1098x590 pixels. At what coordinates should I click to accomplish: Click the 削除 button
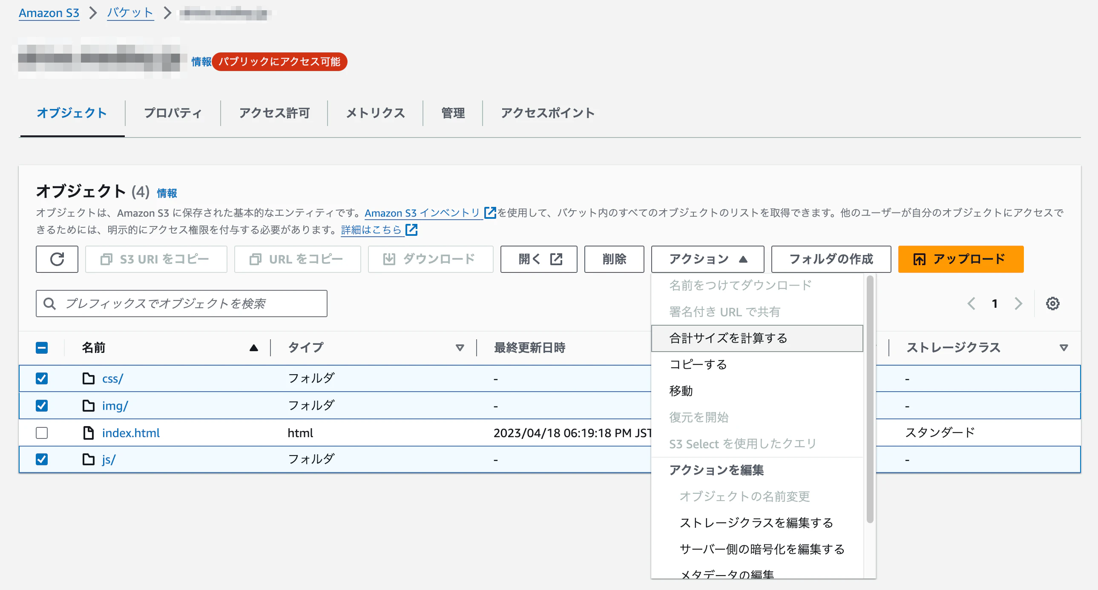(614, 259)
